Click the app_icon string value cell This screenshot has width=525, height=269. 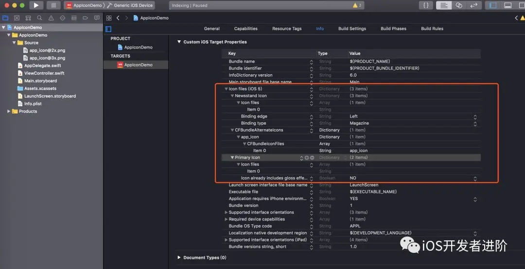click(x=415, y=151)
